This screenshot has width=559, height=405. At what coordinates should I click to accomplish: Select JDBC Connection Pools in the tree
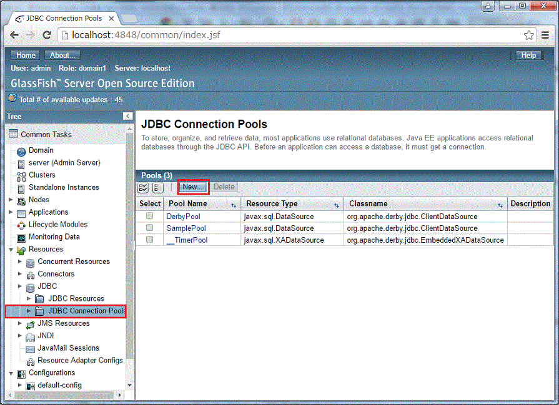click(87, 311)
